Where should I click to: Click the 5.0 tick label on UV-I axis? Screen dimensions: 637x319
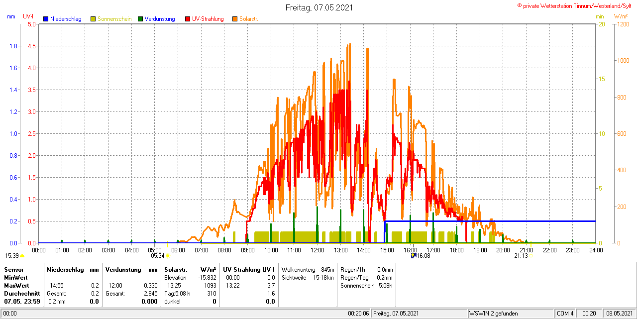(31, 24)
